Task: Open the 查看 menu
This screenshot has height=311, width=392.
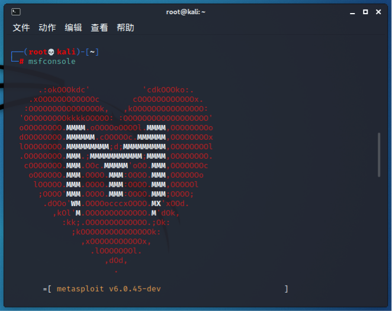Action: pyautogui.click(x=99, y=27)
